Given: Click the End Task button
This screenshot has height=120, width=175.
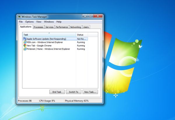Looking at the screenshot, I should tap(57, 92).
